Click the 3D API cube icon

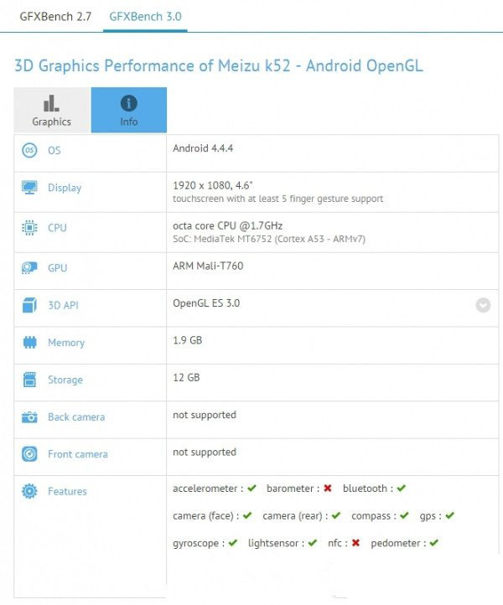(30, 305)
